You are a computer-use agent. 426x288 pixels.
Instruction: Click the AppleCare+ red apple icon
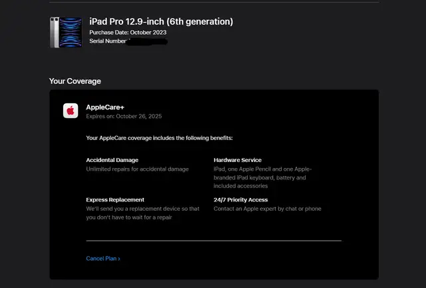(71, 111)
